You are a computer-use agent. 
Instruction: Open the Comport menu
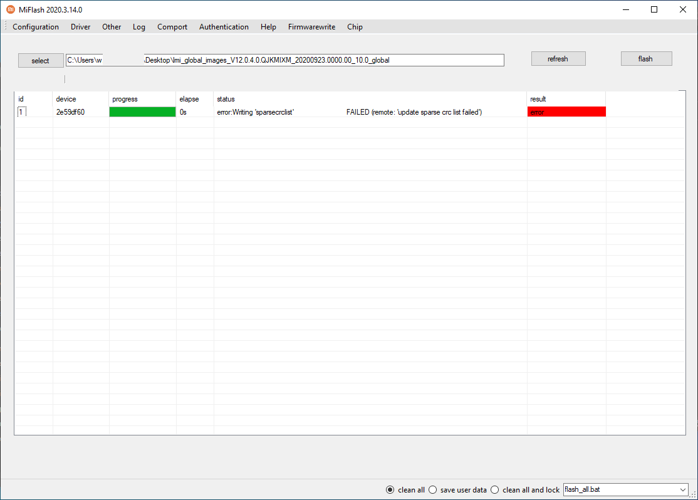[x=172, y=27]
